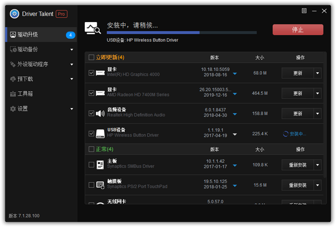336x227 pixels.
Task: Select 预下载 in the sidebar
Action: click(x=41, y=79)
